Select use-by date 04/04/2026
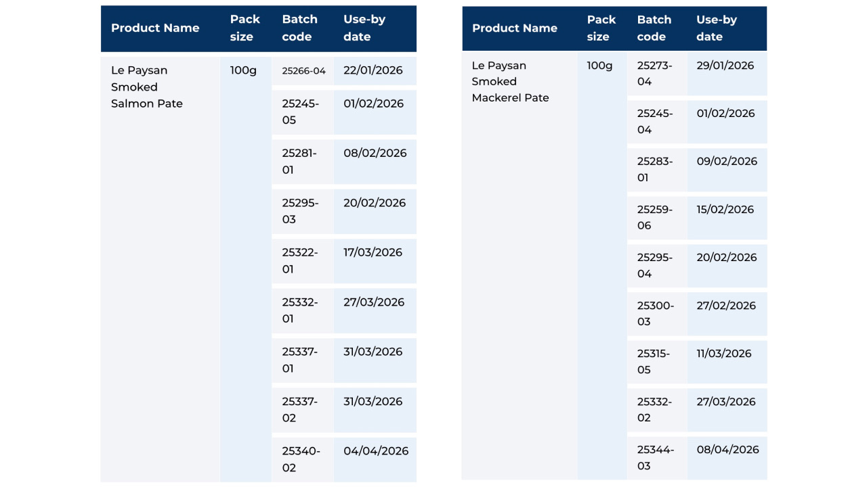Image resolution: width=867 pixels, height=487 pixels. point(376,451)
